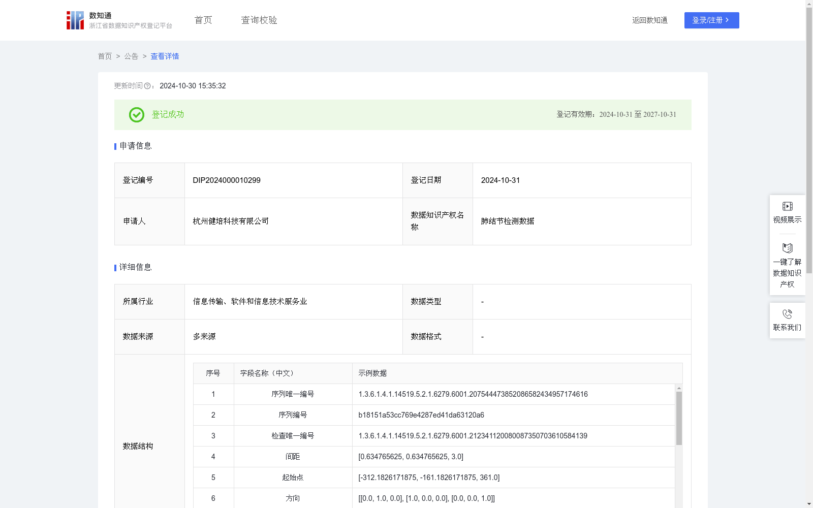The height and width of the screenshot is (508, 813).
Task: Click applicant 杭州健培科技有限公司
Action: point(231,221)
